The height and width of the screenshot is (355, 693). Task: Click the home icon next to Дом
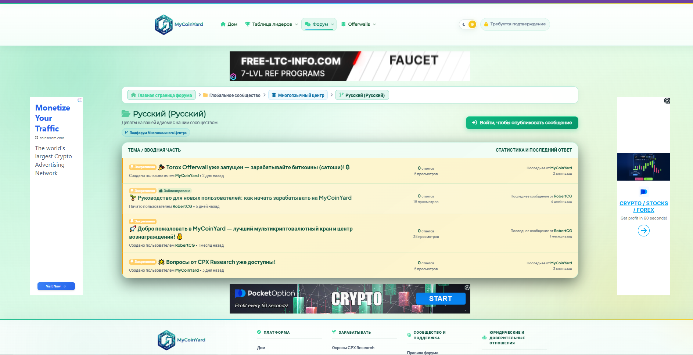(x=223, y=24)
